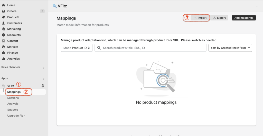Click the VFitz logo in page header
The image size is (263, 136).
[55, 6]
